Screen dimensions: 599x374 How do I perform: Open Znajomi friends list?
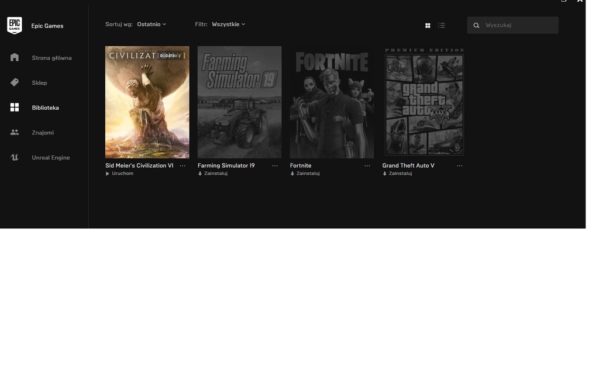43,133
